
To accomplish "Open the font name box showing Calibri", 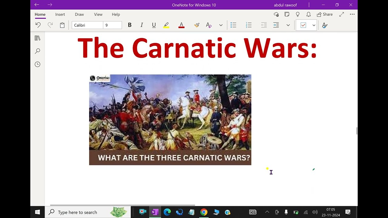I will click(x=87, y=25).
